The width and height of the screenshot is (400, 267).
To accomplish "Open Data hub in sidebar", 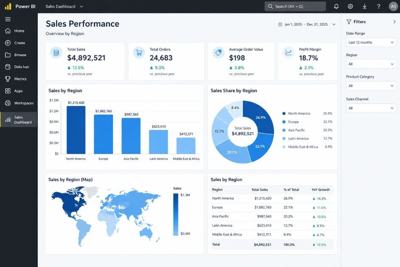I will (x=19, y=67).
